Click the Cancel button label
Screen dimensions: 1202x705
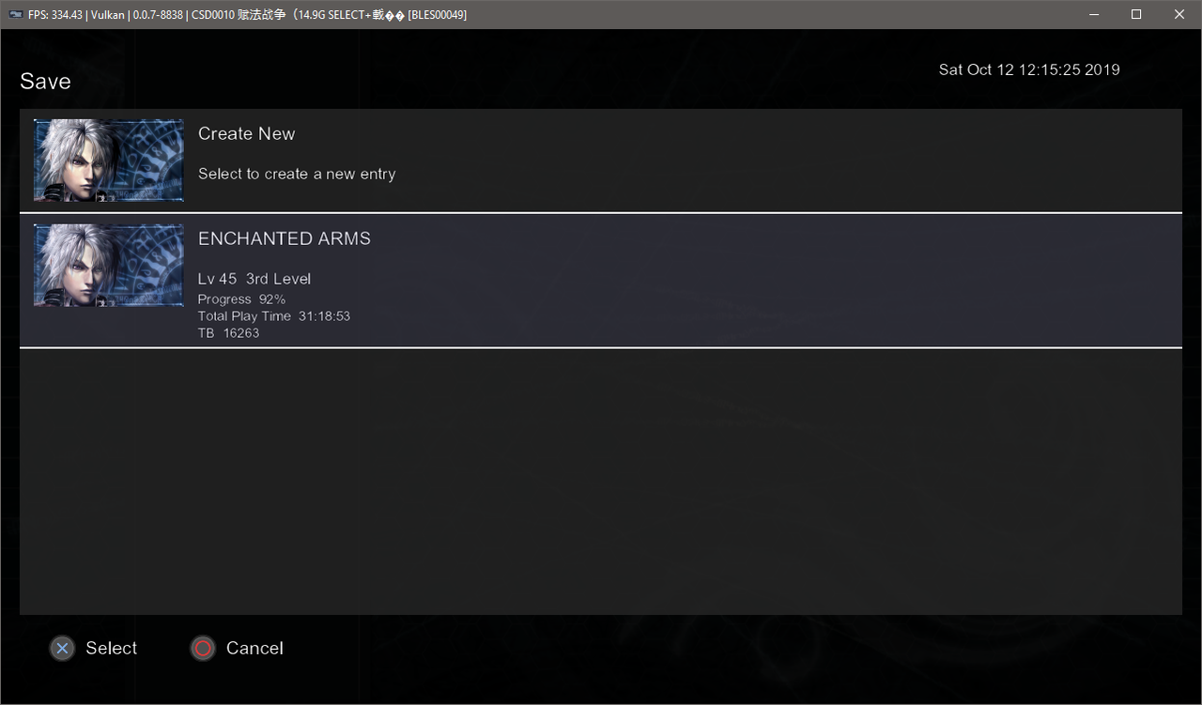coord(254,649)
